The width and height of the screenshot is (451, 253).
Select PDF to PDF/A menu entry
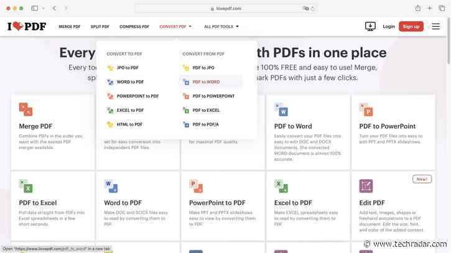pyautogui.click(x=206, y=124)
